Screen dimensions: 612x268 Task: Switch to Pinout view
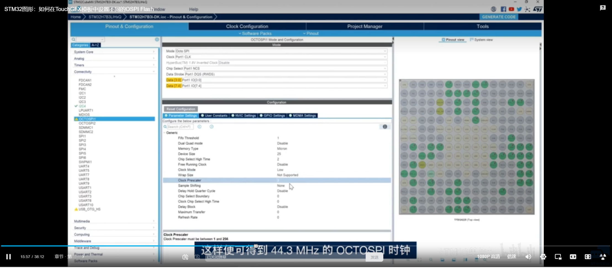point(453,40)
